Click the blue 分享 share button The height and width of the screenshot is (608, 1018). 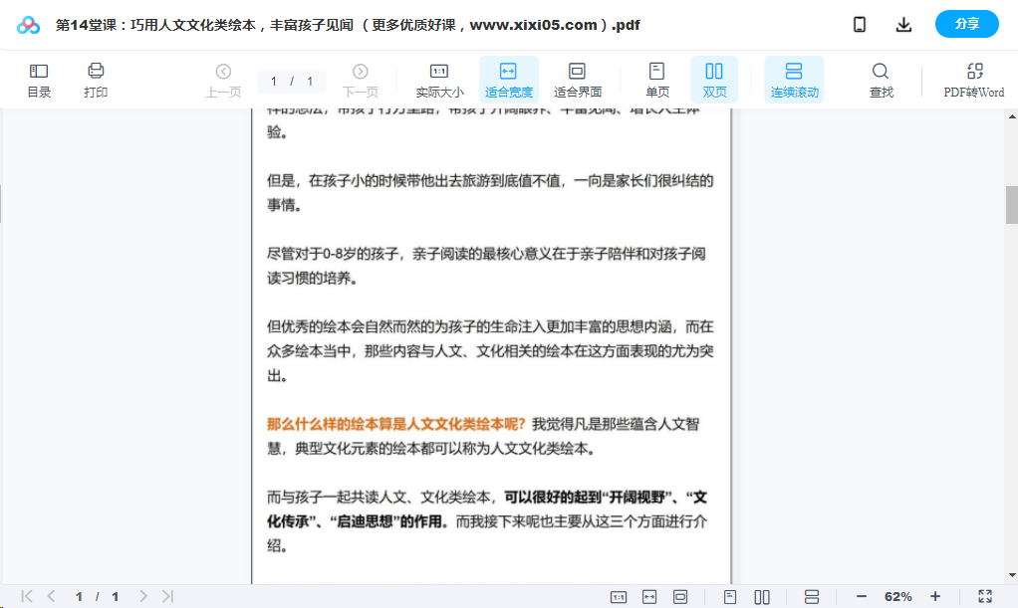(966, 25)
